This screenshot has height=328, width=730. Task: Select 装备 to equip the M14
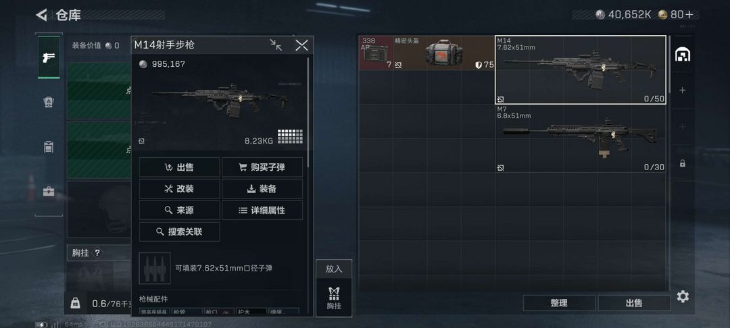click(x=262, y=188)
